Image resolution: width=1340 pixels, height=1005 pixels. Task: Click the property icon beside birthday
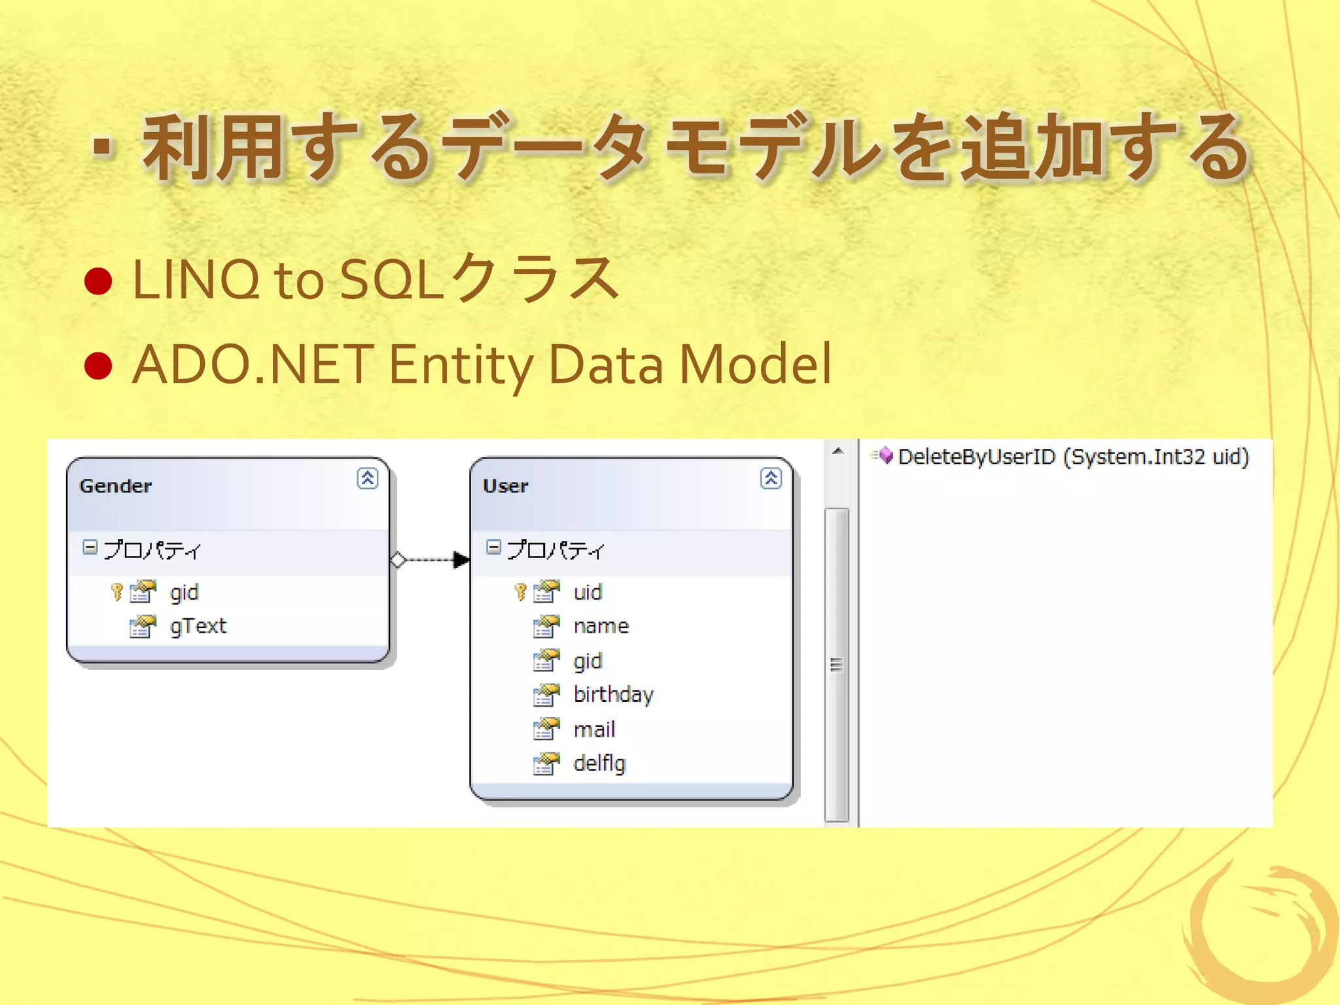pyautogui.click(x=546, y=695)
